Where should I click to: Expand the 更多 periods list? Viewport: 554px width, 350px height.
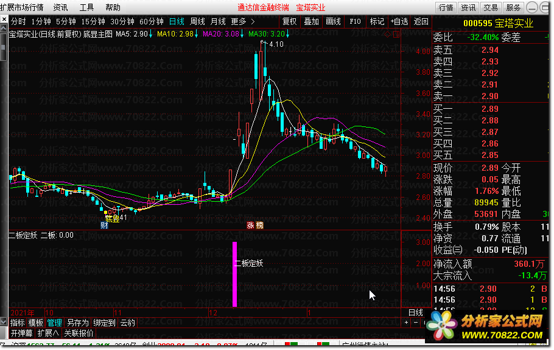pyautogui.click(x=239, y=21)
